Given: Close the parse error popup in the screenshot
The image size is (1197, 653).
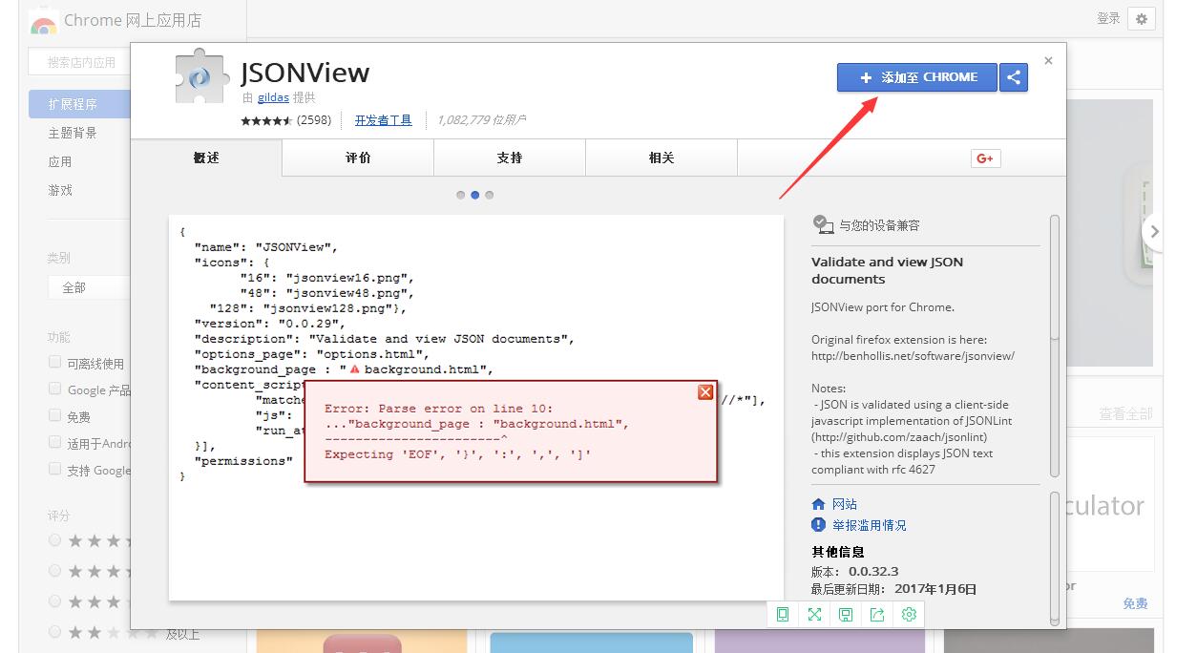Looking at the screenshot, I should coord(705,391).
